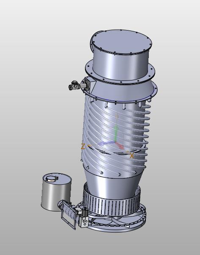Click the X axis label of the triad
This screenshot has height=255, width=200.
[132, 155]
